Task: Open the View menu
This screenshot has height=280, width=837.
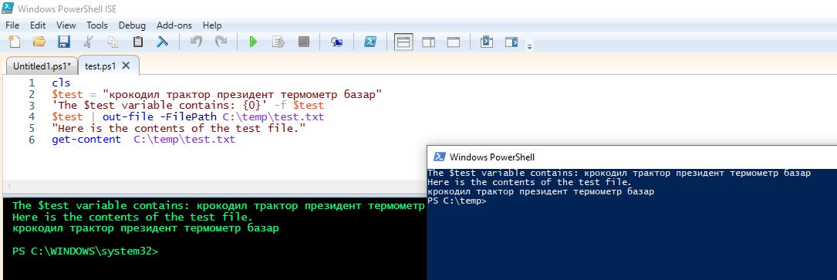Action: tap(66, 25)
